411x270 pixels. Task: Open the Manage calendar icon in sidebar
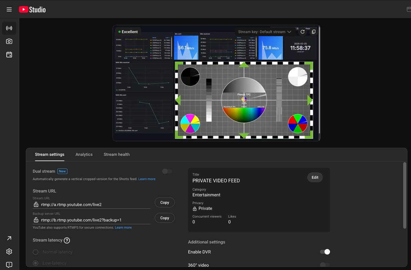9,55
